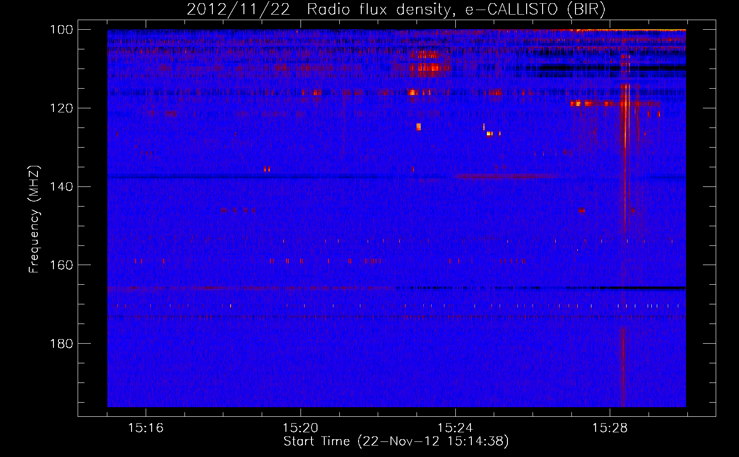Click the 160 frequency tick label
The height and width of the screenshot is (457, 739).
click(x=61, y=265)
